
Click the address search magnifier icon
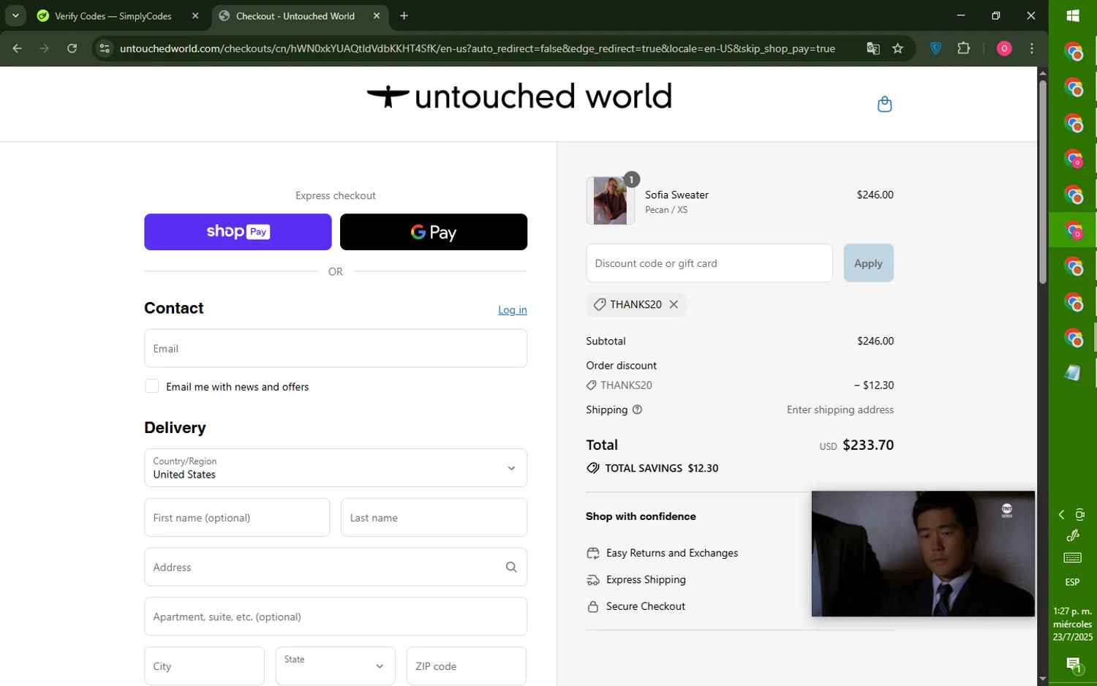coord(511,567)
